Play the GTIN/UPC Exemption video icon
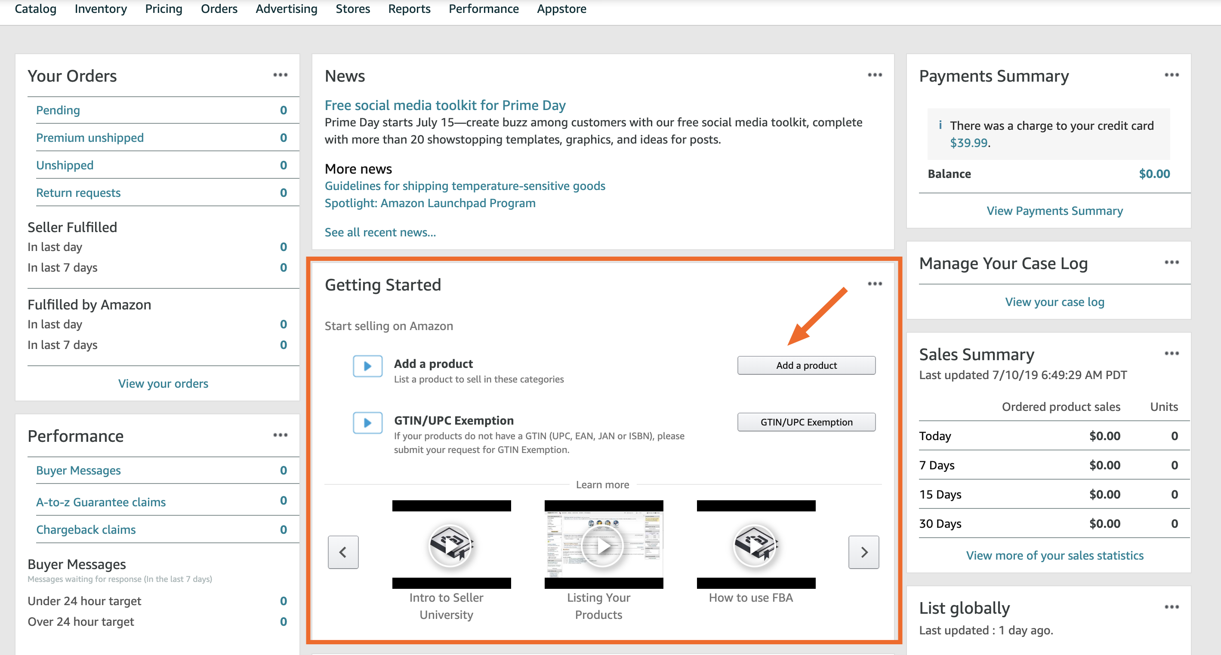Screen dimensions: 1221x655 point(367,423)
